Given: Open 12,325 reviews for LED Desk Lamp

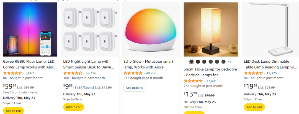Looking at the screenshot, I should point(271,73).
